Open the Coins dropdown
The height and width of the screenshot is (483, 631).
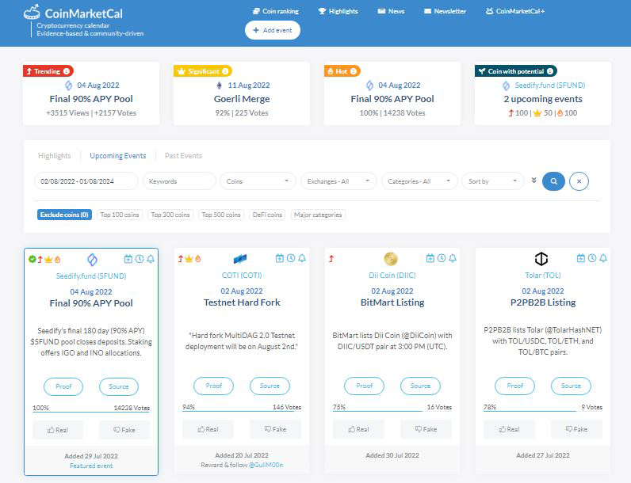point(258,181)
